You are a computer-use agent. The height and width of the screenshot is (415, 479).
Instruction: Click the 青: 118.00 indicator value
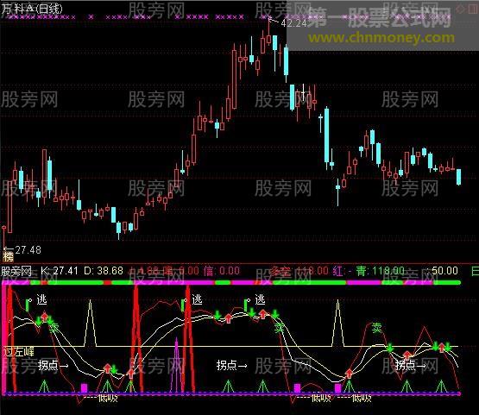[x=380, y=271]
